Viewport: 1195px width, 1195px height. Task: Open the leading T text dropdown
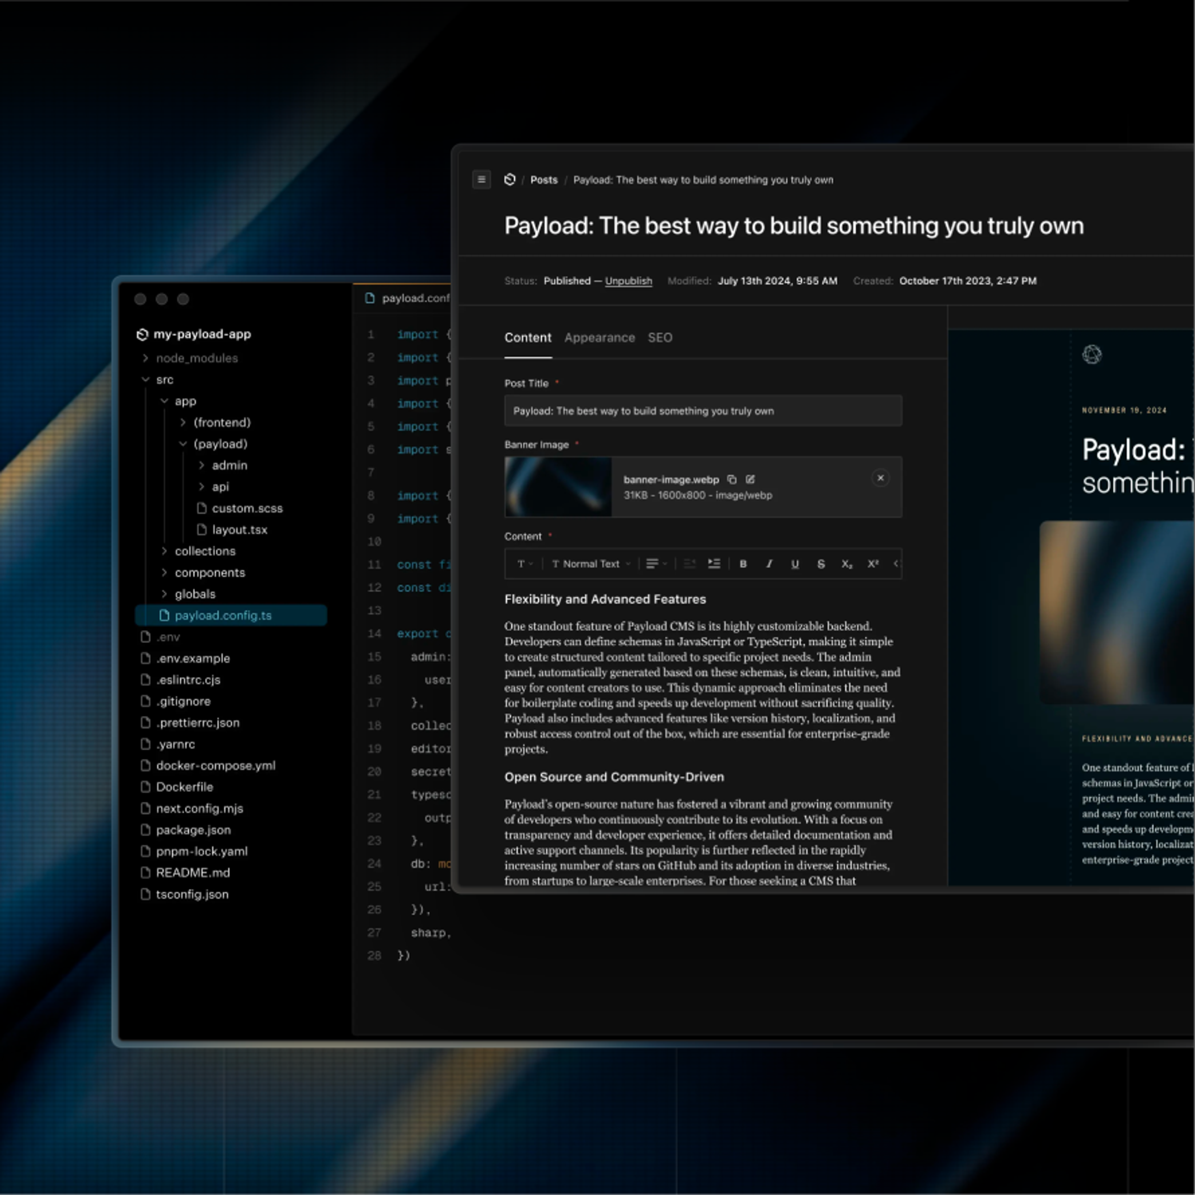524,564
